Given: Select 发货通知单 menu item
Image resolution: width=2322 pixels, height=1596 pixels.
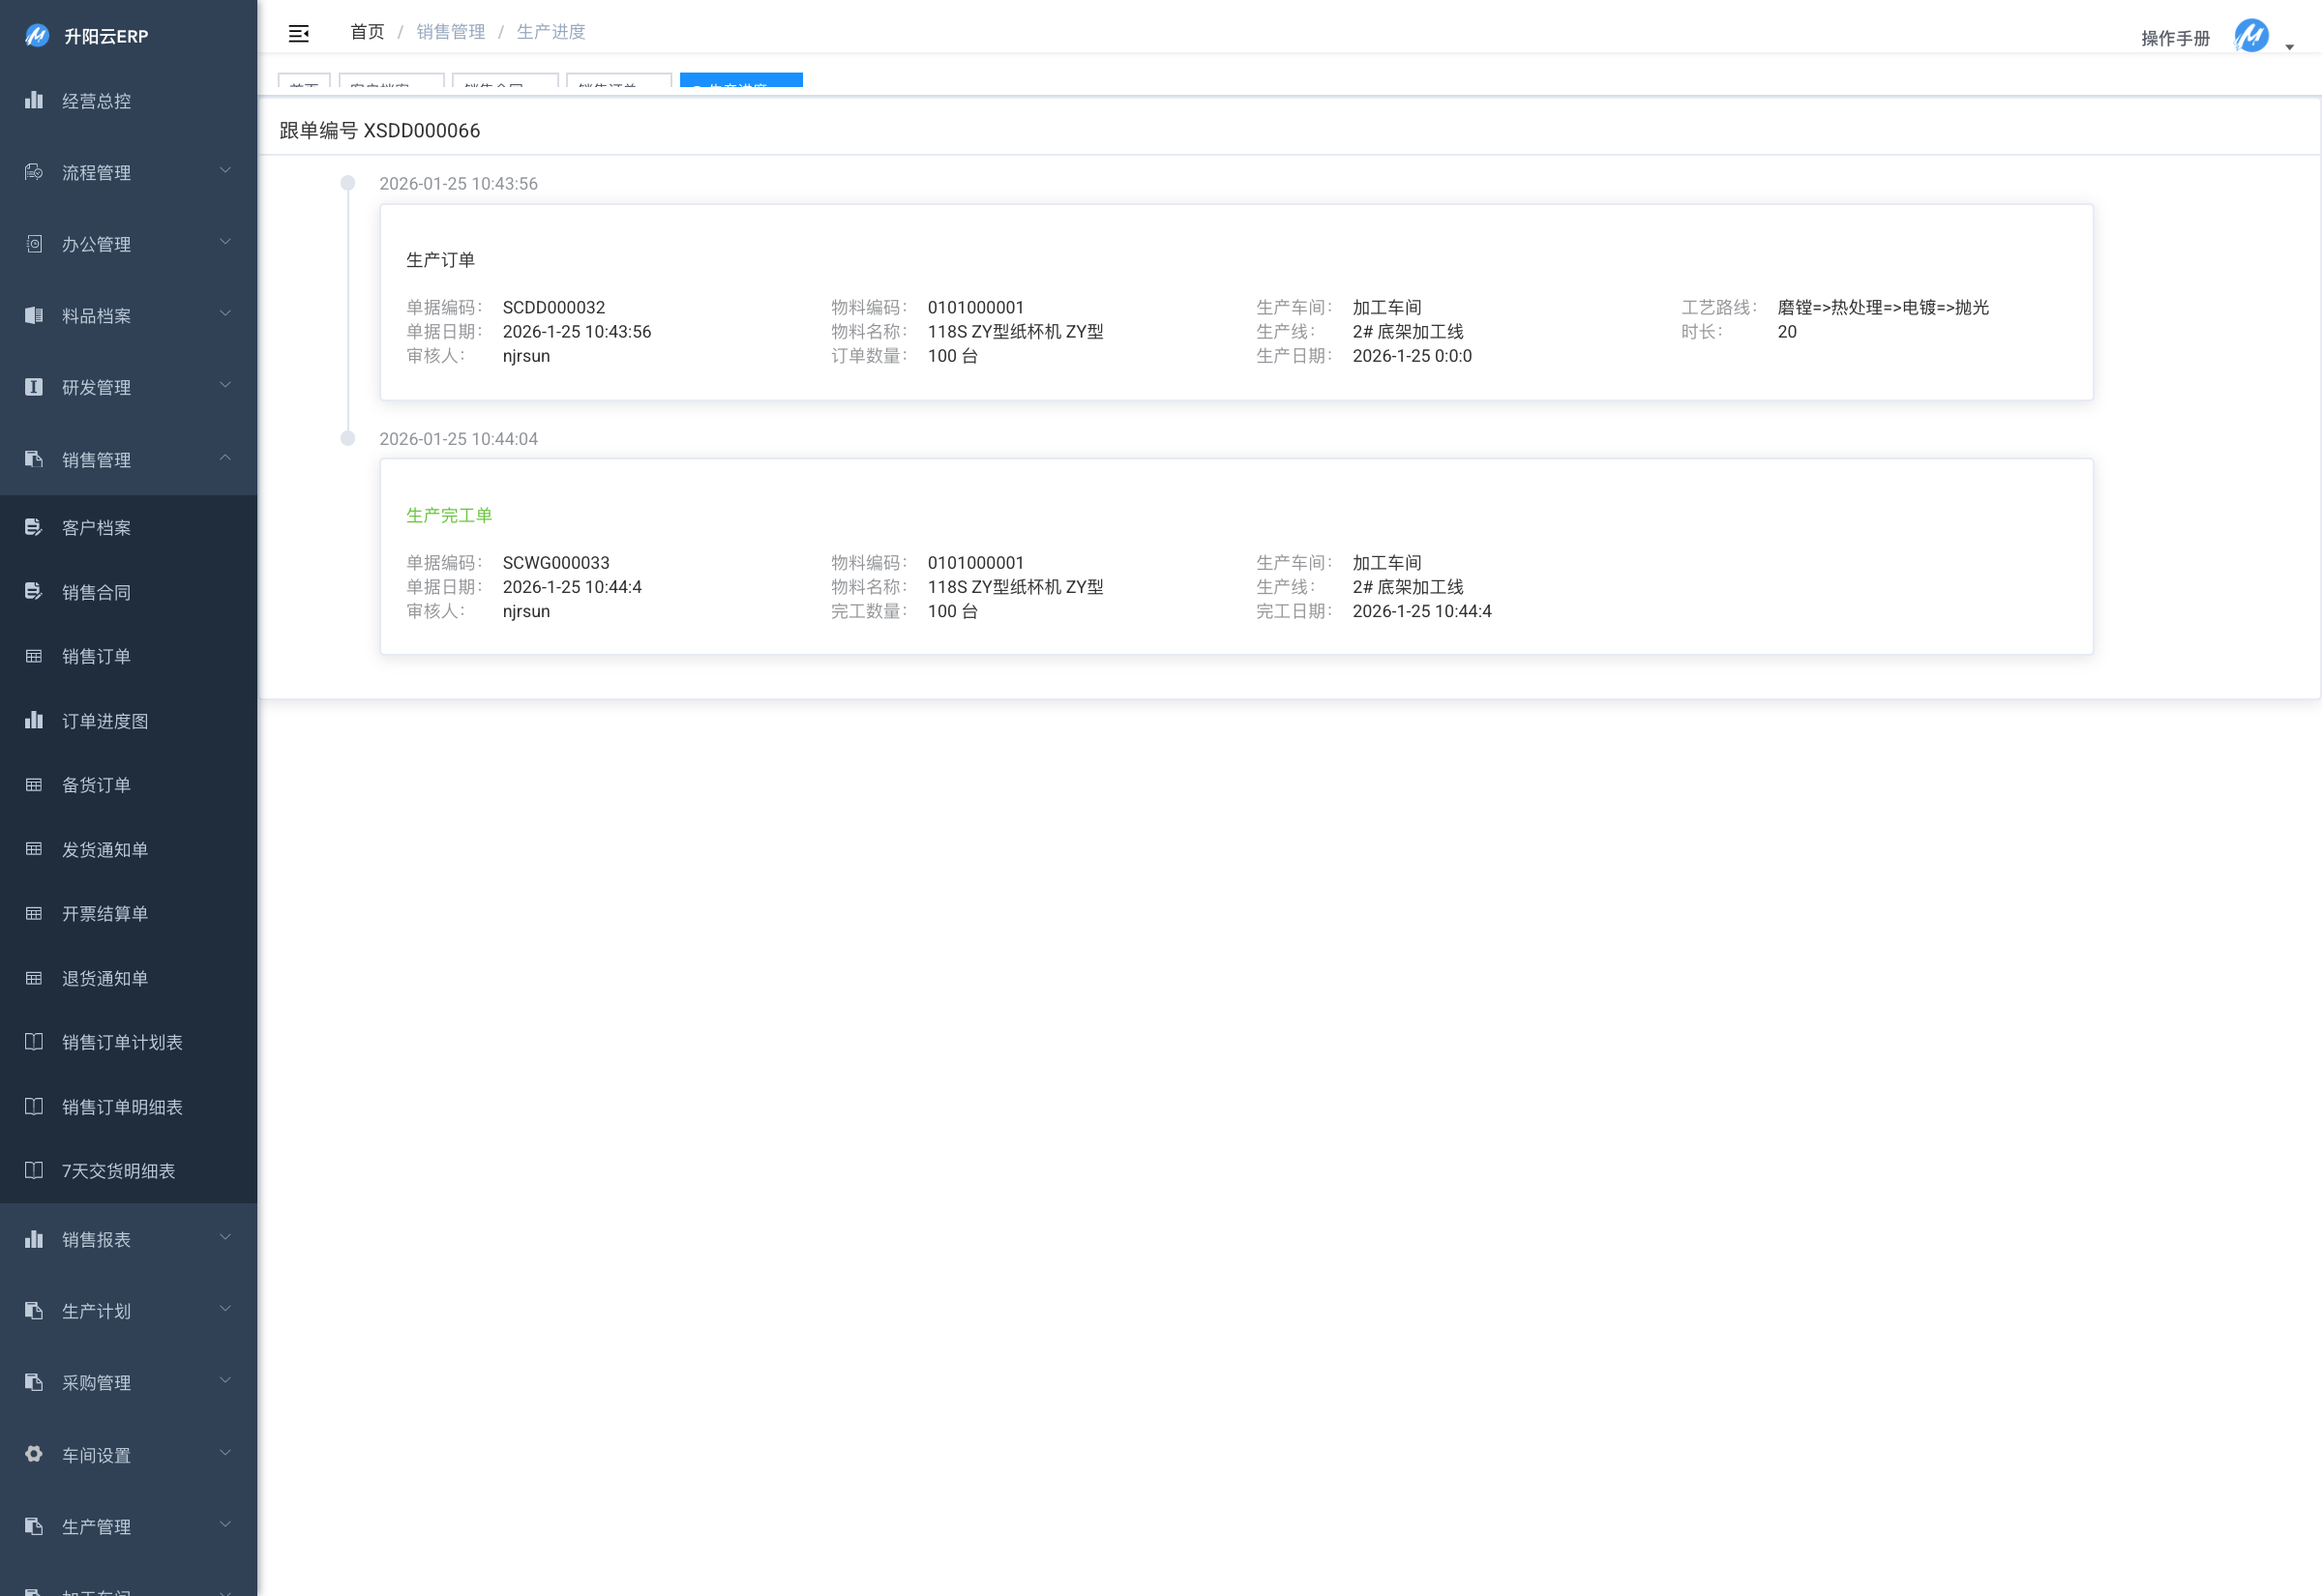Looking at the screenshot, I should [x=104, y=849].
